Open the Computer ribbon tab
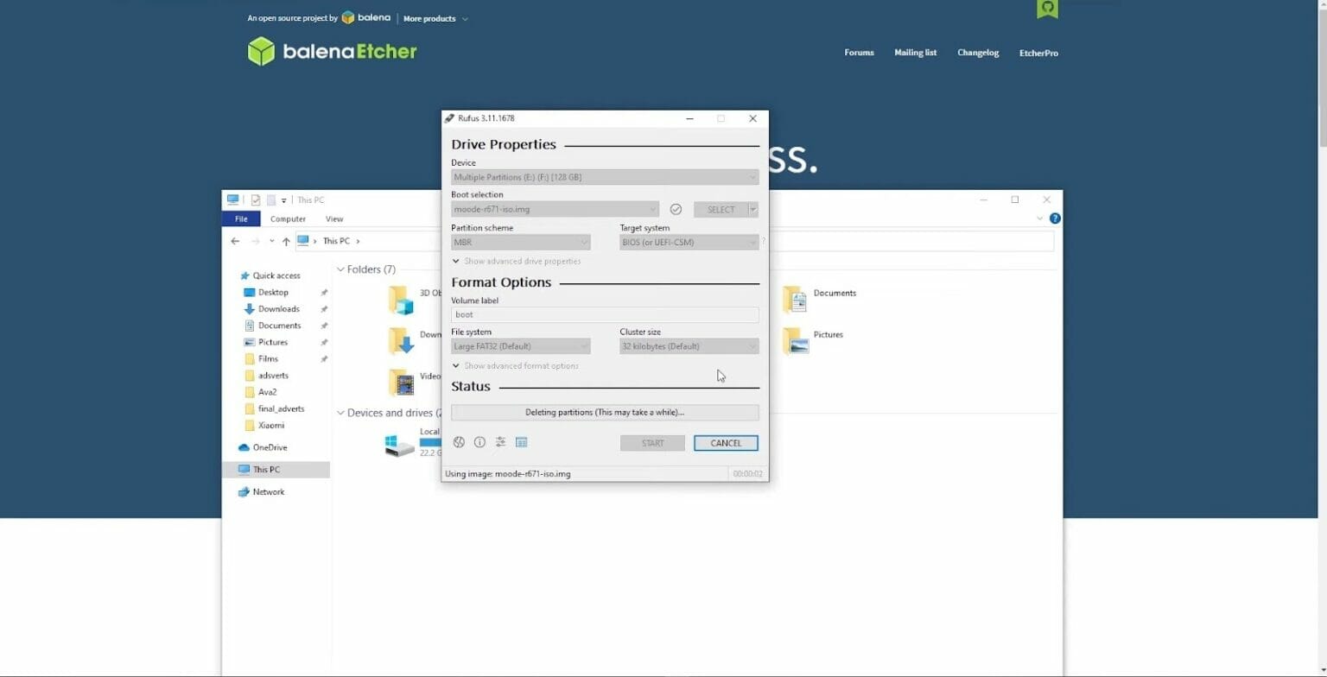The height and width of the screenshot is (677, 1327). 288,219
